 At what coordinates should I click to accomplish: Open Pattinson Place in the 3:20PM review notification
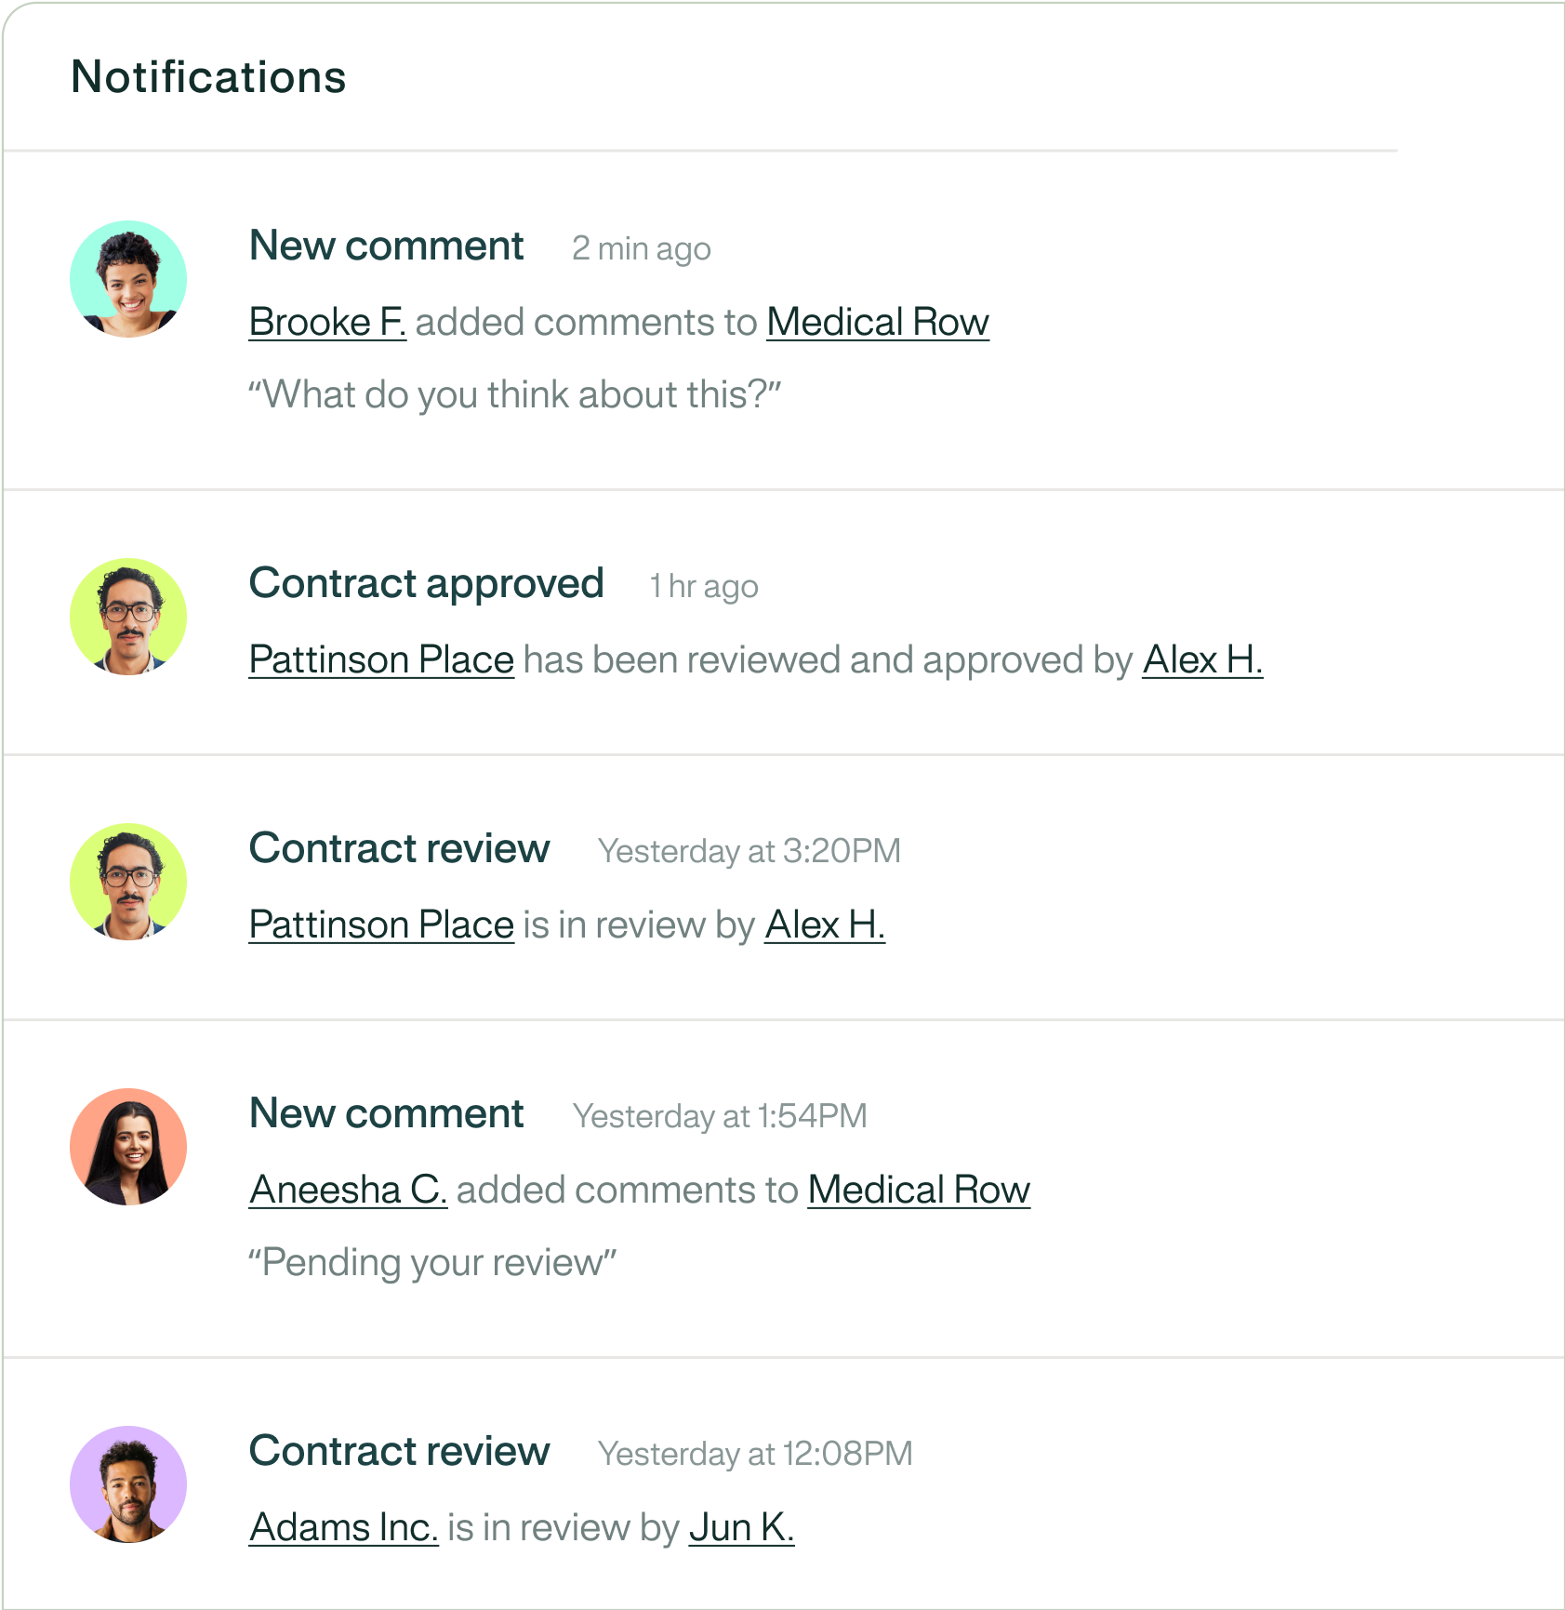[x=381, y=925]
